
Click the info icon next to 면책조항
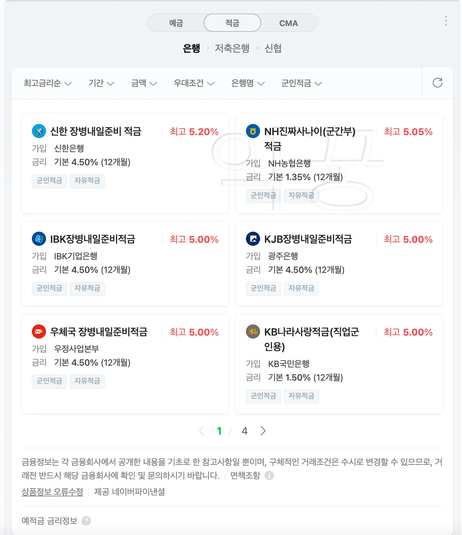[x=269, y=476]
